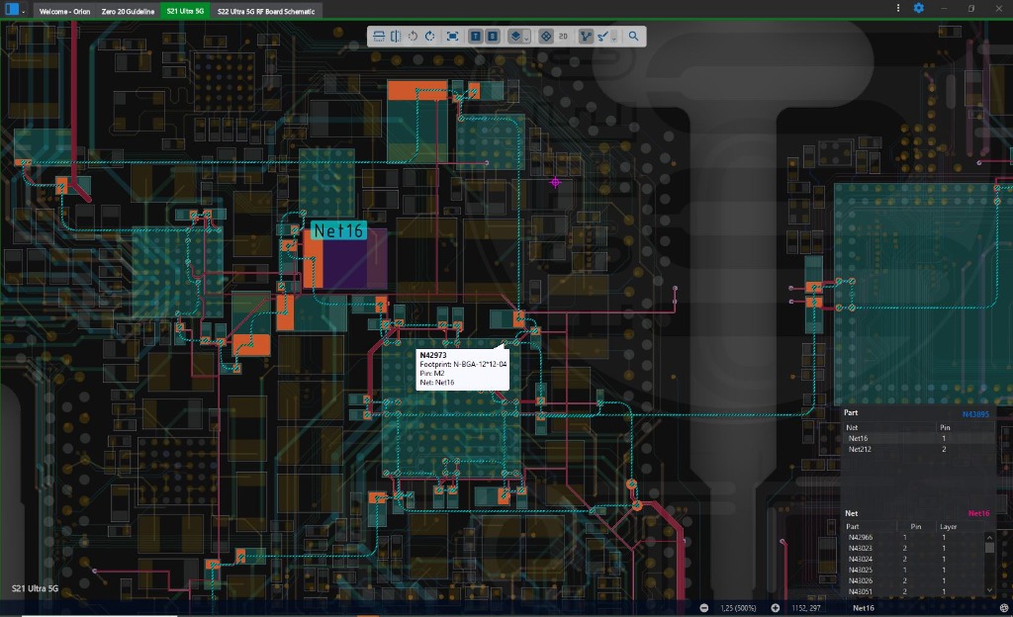Flip the board vertically using the toolbar
The width and height of the screenshot is (1013, 617).
point(379,37)
